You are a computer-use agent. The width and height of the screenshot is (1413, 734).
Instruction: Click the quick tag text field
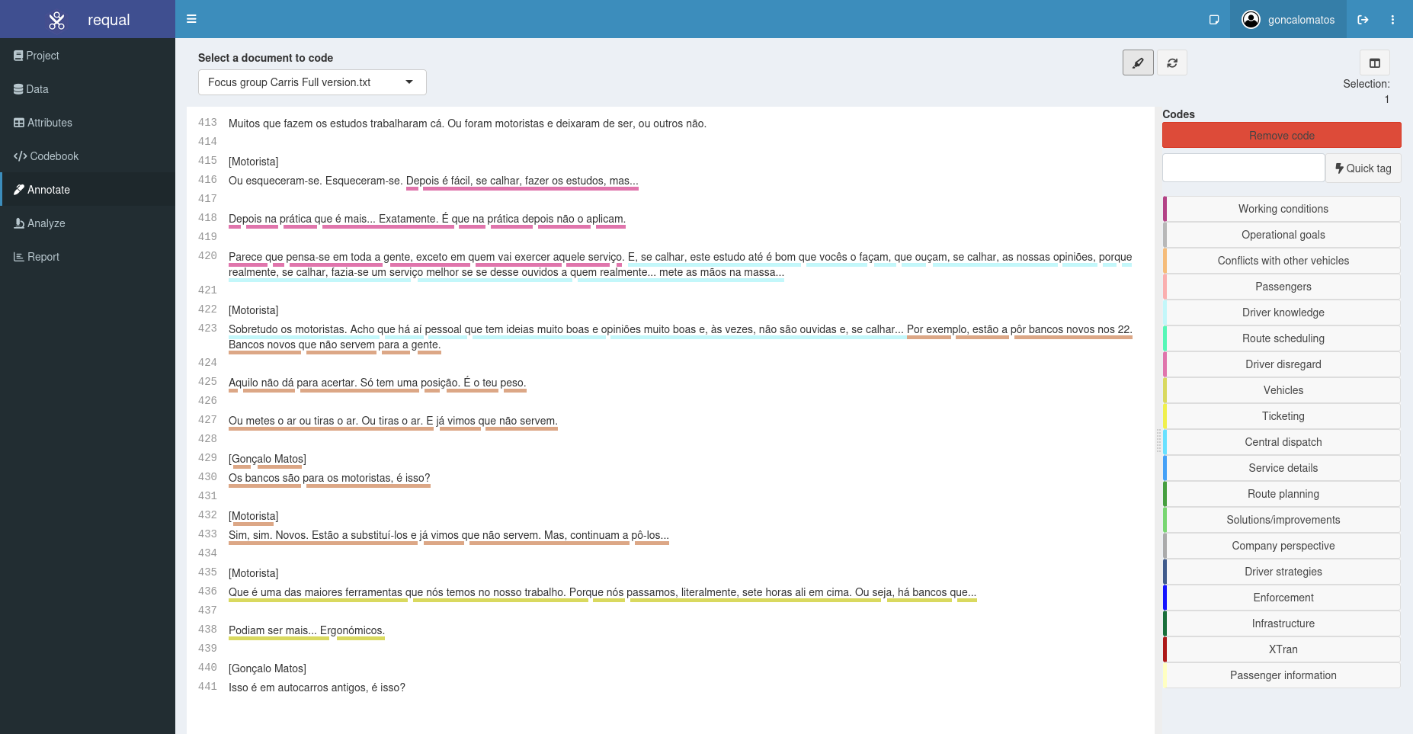(1243, 168)
